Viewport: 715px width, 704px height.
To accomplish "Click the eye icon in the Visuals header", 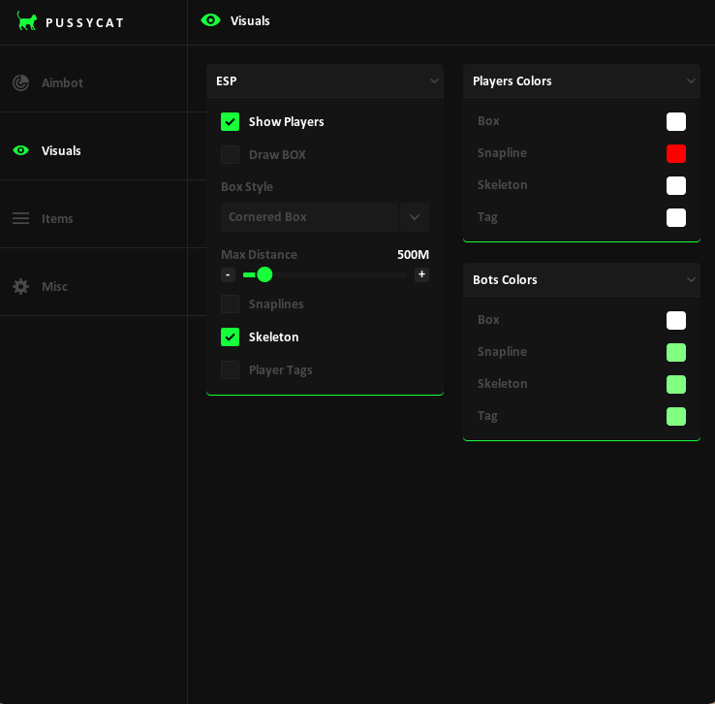I will [x=210, y=20].
